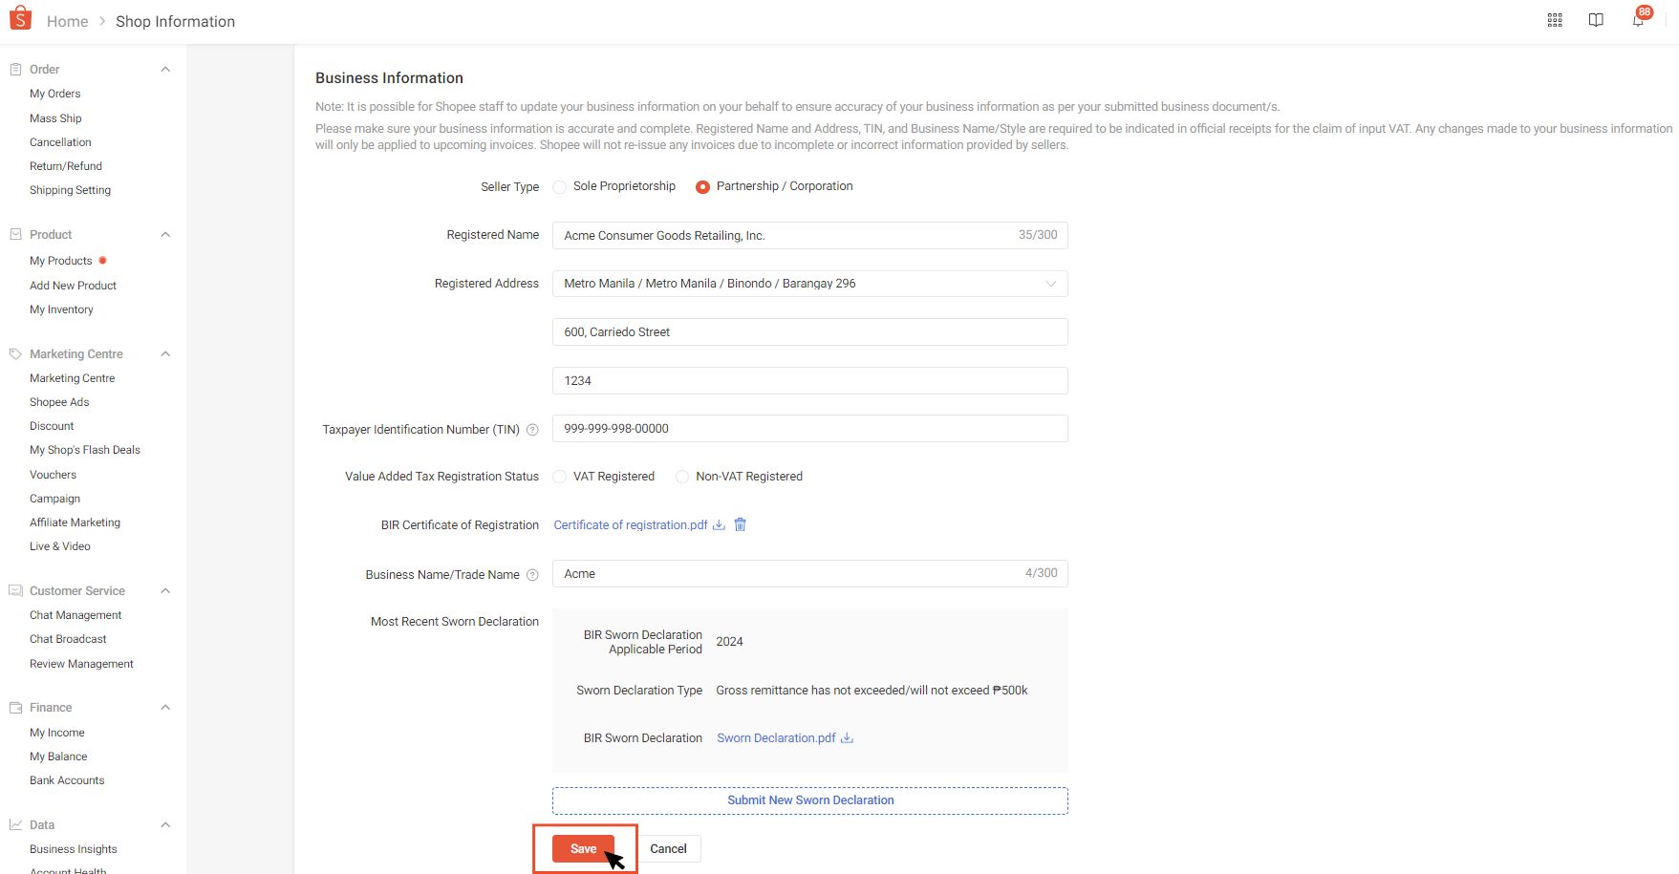Delete the BIR Certificate using trash icon
1679x874 pixels.
click(740, 524)
